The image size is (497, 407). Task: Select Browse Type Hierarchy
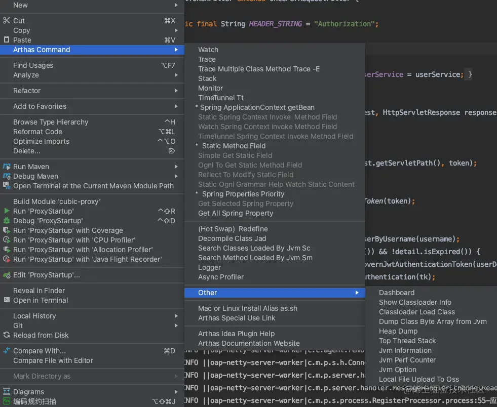point(92,122)
